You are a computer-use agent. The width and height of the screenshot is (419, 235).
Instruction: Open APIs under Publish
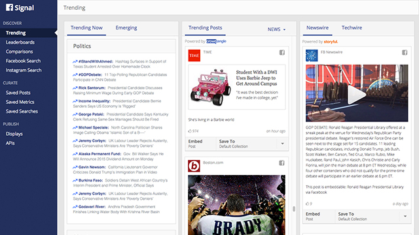(x=10, y=143)
